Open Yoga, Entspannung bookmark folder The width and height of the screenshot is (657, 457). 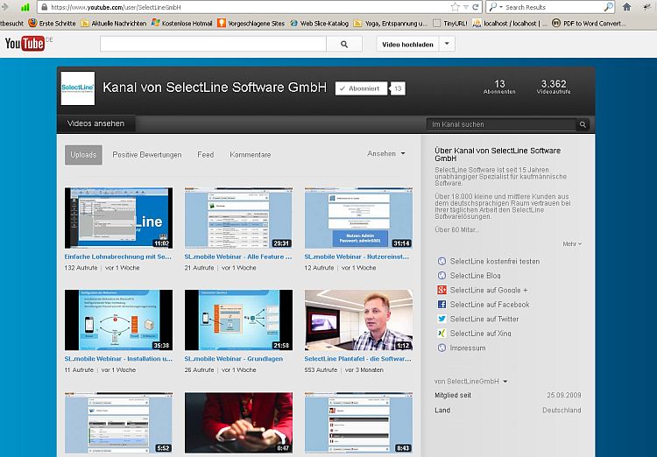pyautogui.click(x=391, y=24)
